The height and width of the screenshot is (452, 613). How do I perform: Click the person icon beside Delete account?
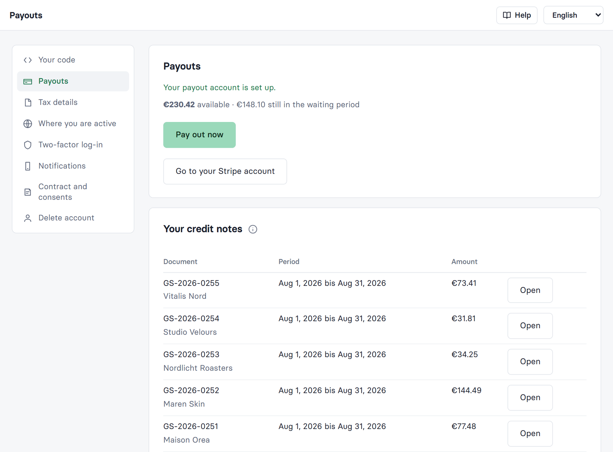[x=28, y=218]
